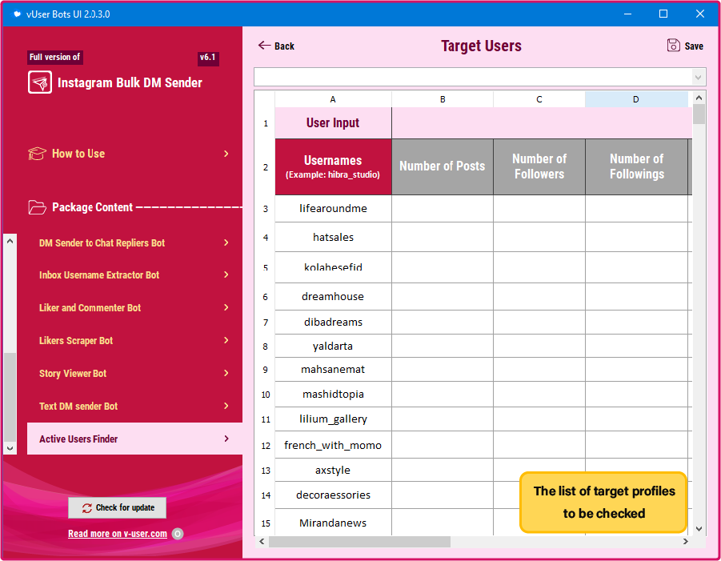Open the dropdown arrow above the spreadsheet
721x561 pixels.
tap(698, 77)
